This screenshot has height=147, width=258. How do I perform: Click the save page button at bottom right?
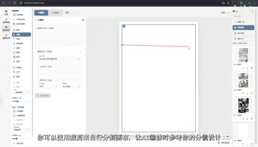coord(224,143)
